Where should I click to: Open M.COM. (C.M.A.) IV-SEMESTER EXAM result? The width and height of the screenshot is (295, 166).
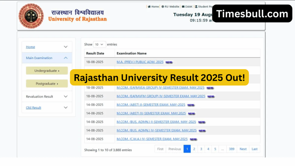(x=152, y=139)
